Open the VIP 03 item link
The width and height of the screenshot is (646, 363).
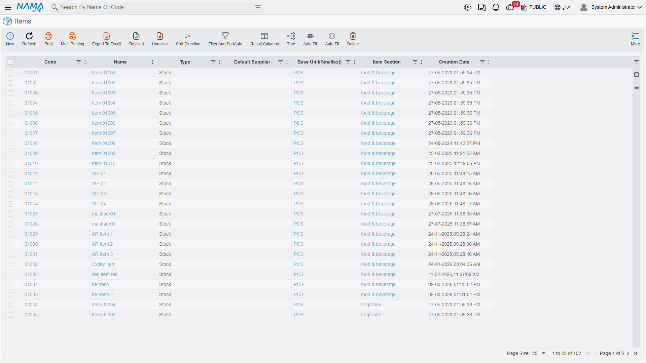pos(99,194)
